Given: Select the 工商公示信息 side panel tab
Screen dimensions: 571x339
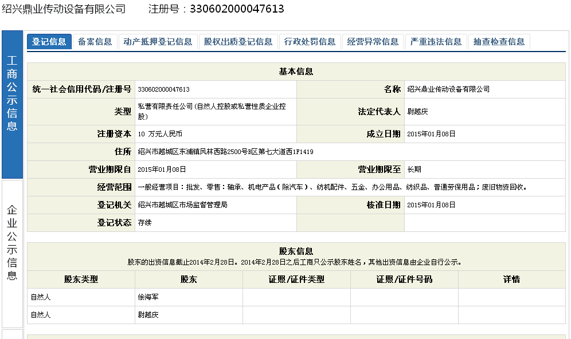Looking at the screenshot, I should click(x=12, y=104).
